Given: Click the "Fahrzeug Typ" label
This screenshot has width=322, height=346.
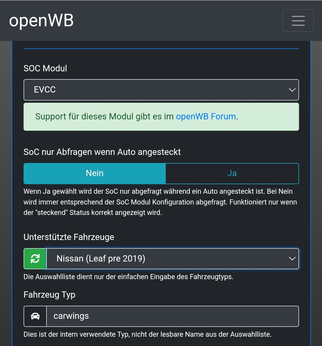Looking at the screenshot, I should 49,295.
